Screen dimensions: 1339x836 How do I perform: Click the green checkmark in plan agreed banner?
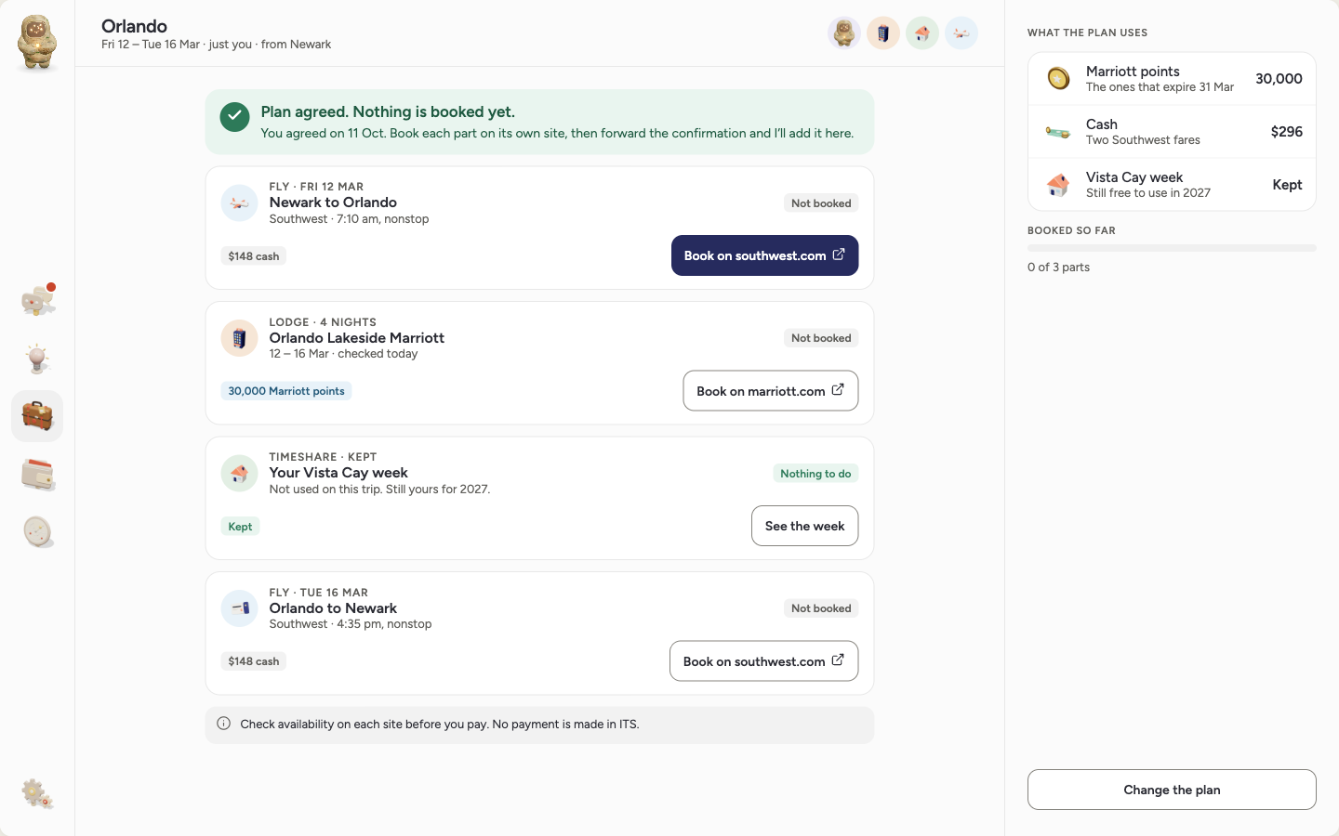(234, 117)
